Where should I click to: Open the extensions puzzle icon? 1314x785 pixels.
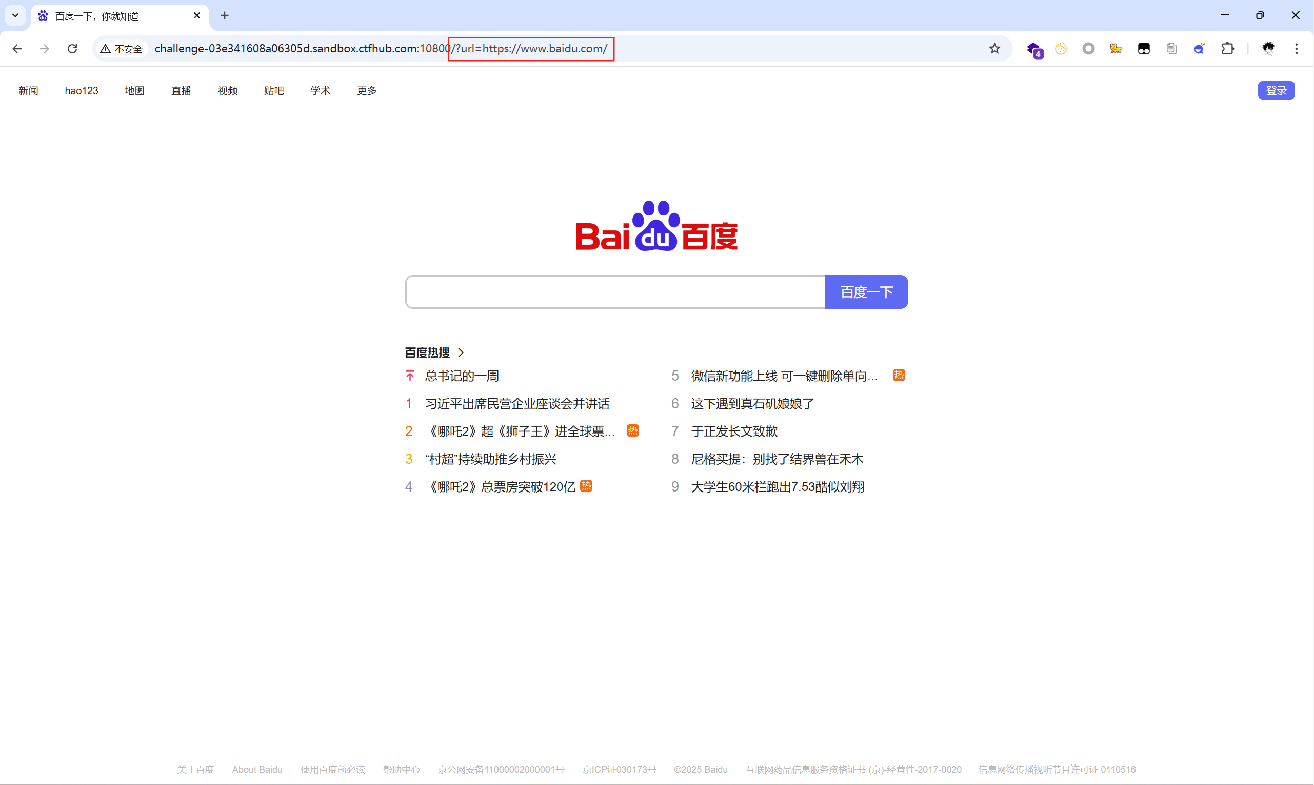pyautogui.click(x=1227, y=49)
